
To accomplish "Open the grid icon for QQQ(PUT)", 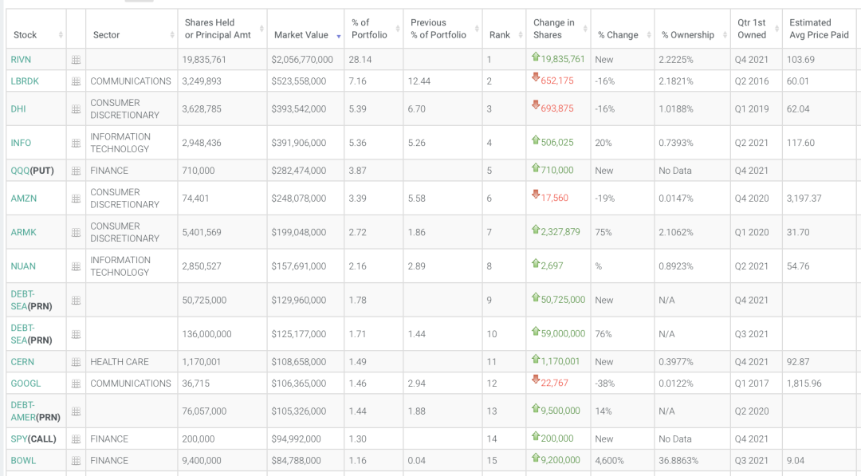I will 76,171.
